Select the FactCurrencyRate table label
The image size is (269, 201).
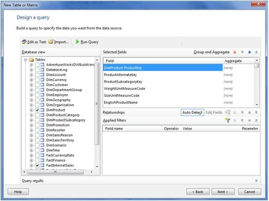(x=60, y=155)
